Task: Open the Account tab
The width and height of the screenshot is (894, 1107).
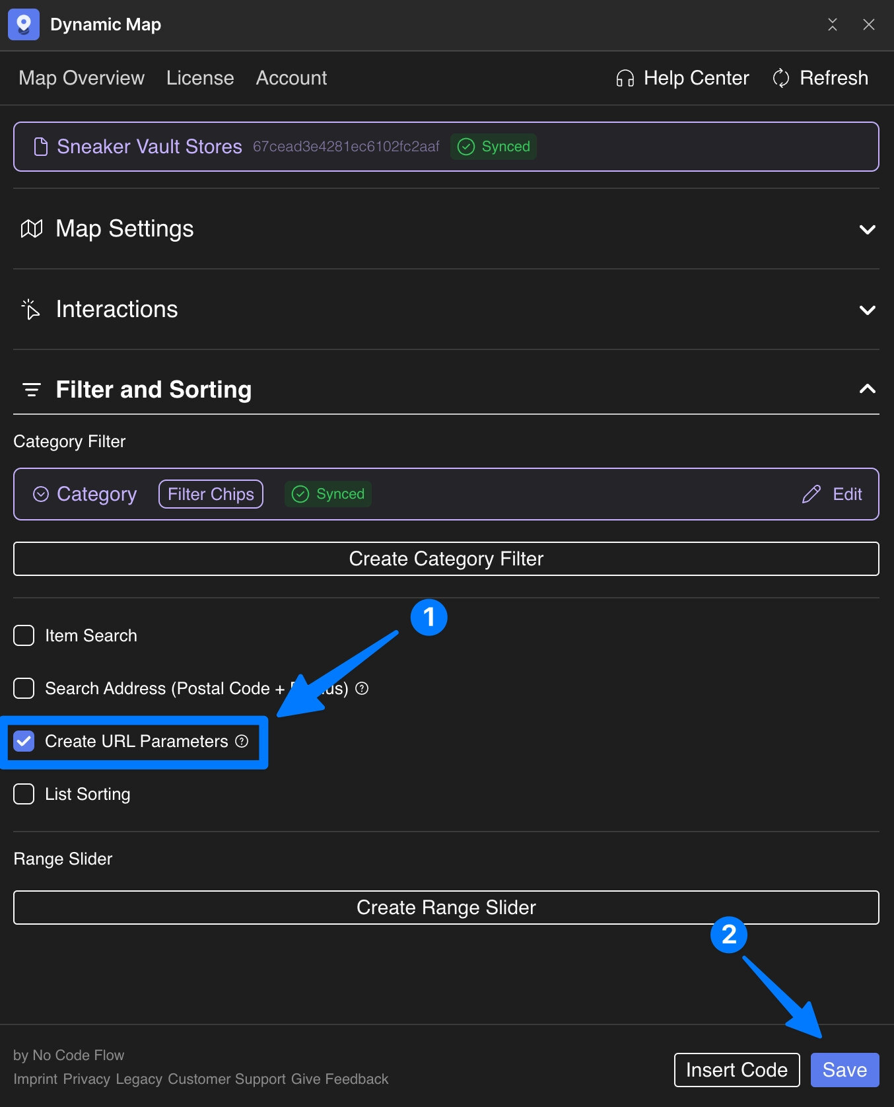Action: tap(291, 78)
